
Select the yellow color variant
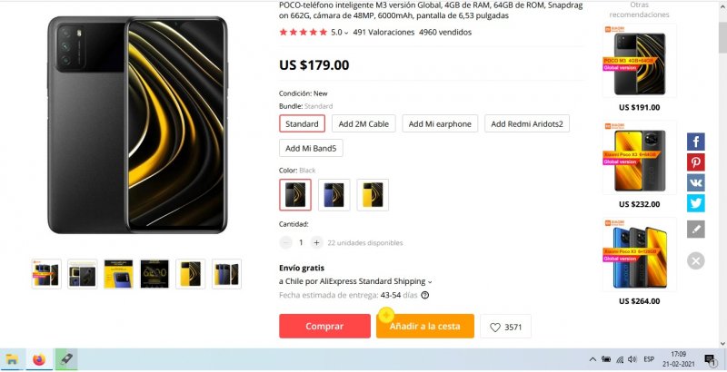[373, 194]
